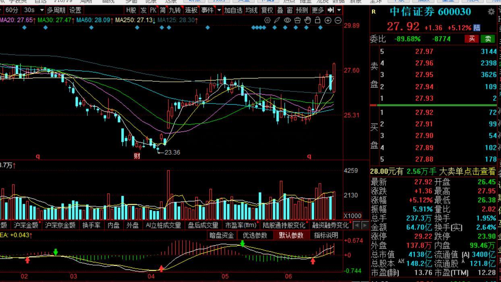The width and height of the screenshot is (501, 282).
Task: Click 加自选 to add to watchlist
Action: (x=234, y=10)
